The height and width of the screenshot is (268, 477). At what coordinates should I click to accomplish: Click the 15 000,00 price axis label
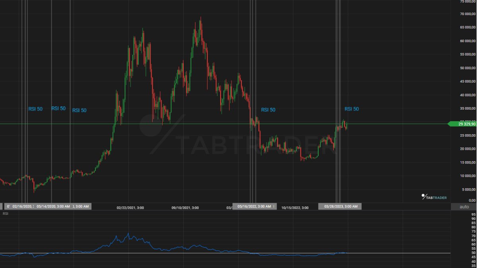tap(467, 162)
